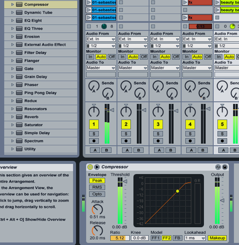Arm track 1 record button

94,141
